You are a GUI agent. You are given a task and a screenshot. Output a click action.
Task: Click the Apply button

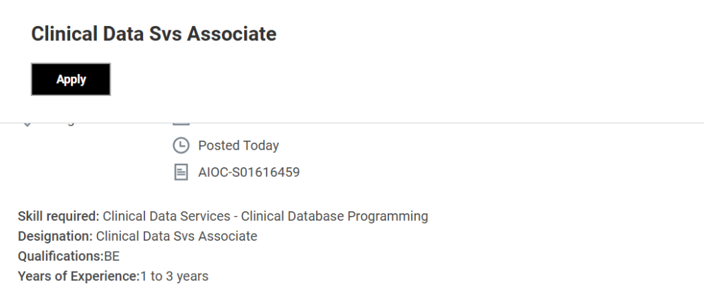(x=71, y=80)
